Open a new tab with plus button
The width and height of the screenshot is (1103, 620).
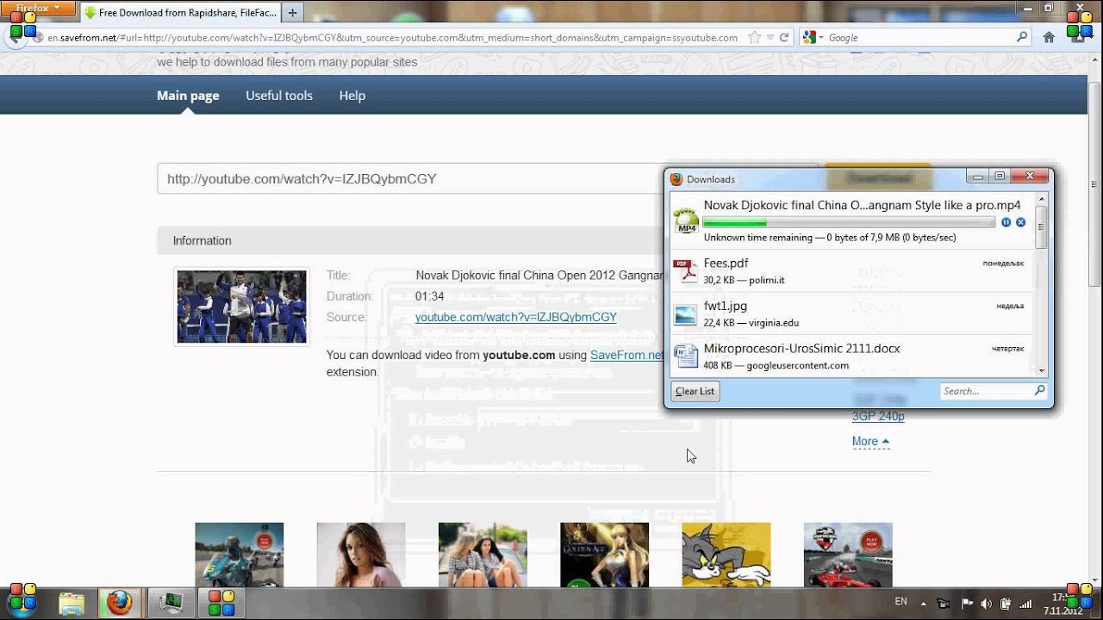(292, 13)
